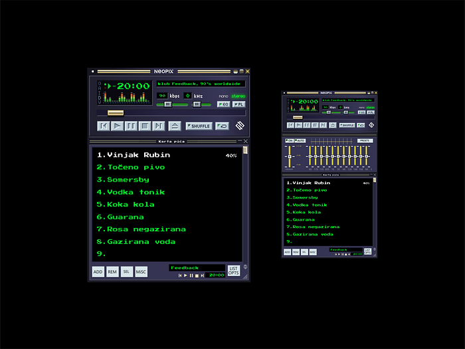The height and width of the screenshot is (349, 465).
Task: Open system menu icon left of large NEOPIX title
Action: click(93, 72)
